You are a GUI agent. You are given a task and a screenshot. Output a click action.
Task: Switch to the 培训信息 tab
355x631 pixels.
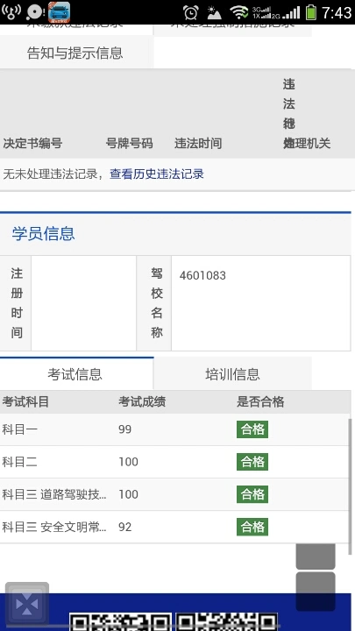[x=232, y=374]
